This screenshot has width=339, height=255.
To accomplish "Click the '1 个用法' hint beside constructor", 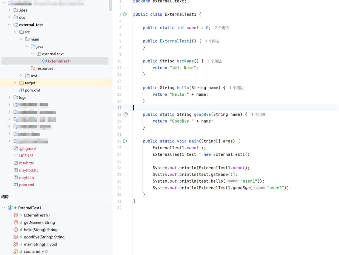I will pos(212,41).
